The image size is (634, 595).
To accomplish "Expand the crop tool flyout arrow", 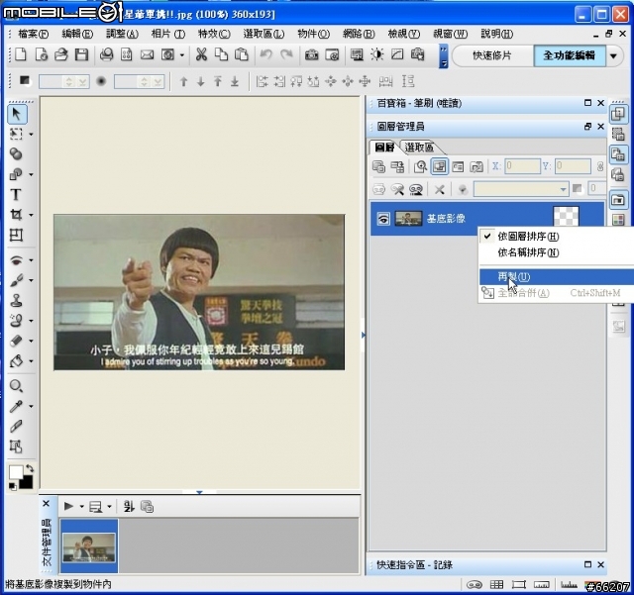I will pyautogui.click(x=31, y=215).
